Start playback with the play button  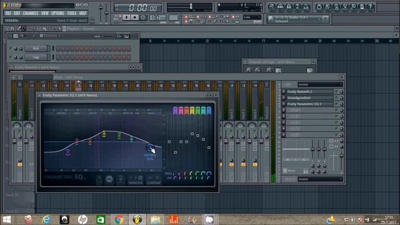126,17
